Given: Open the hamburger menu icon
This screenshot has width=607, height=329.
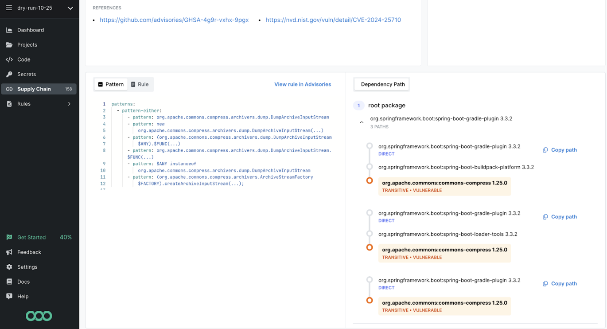Looking at the screenshot, I should 9,8.
